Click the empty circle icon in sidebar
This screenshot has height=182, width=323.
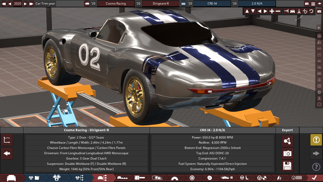(x=319, y=104)
